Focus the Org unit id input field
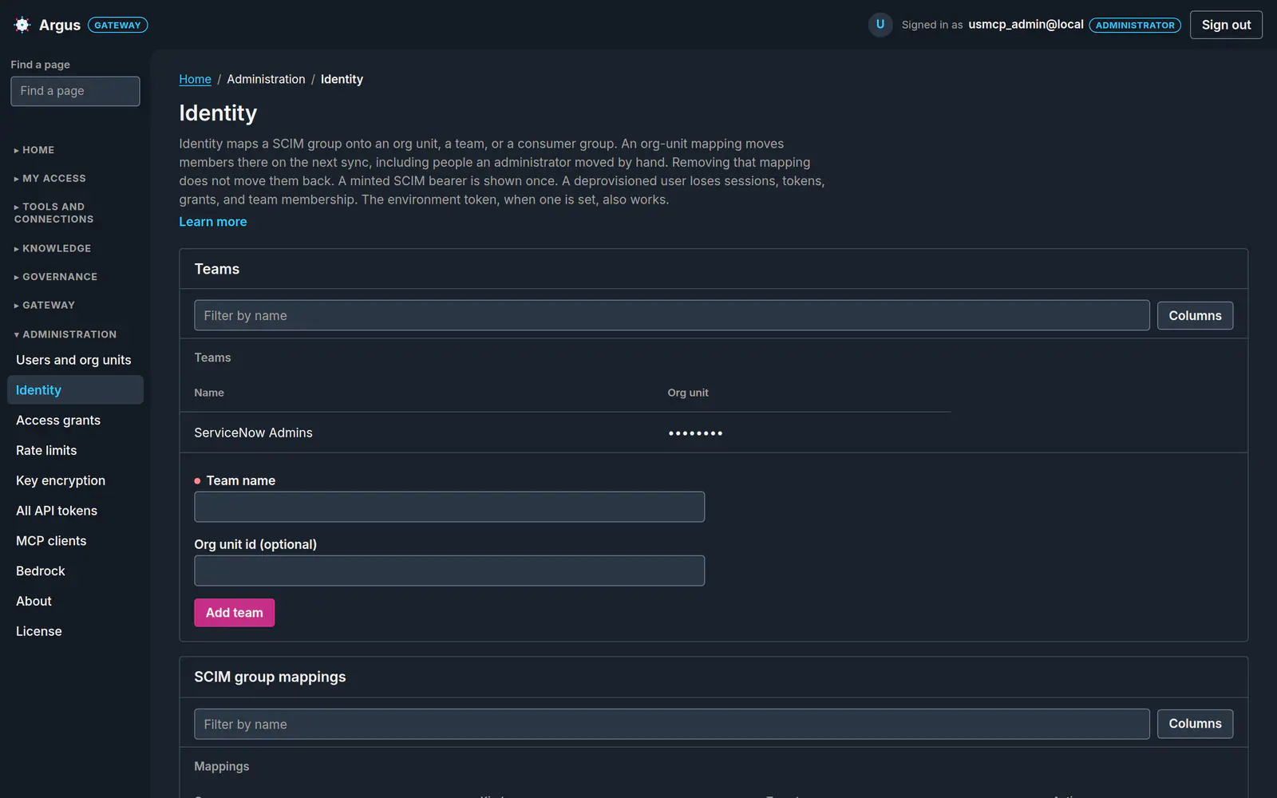Screen dimensions: 1277x798 449,571
